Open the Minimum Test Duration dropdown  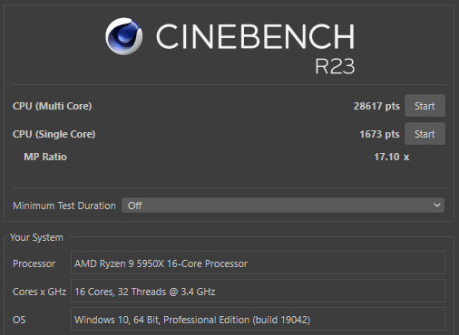(x=283, y=206)
